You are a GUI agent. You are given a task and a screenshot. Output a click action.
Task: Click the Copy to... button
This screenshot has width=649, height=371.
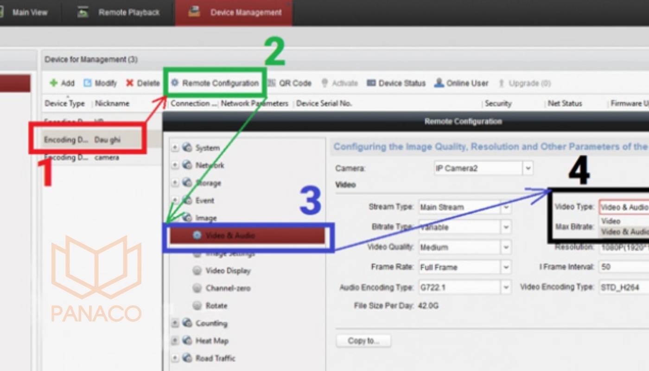click(363, 341)
